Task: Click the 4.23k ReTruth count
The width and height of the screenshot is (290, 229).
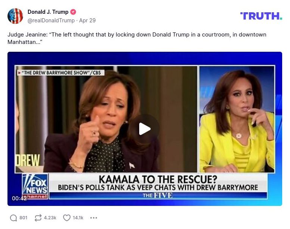Action: pyautogui.click(x=50, y=218)
